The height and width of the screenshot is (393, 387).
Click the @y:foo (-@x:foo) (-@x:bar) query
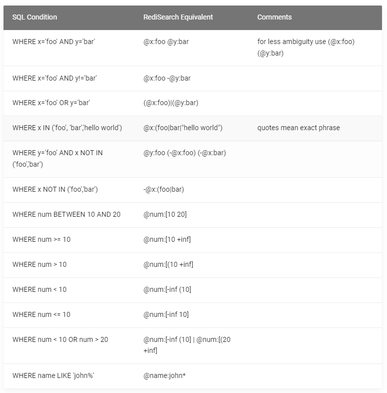[184, 153]
